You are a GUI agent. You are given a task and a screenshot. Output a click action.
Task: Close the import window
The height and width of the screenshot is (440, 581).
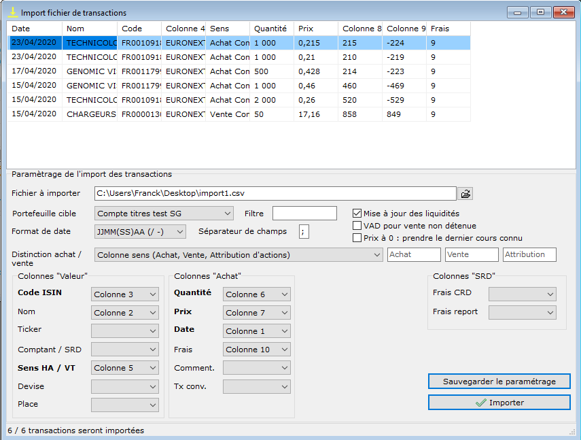563,12
